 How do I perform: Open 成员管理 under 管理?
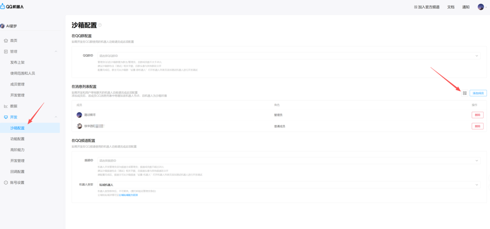pos(17,84)
